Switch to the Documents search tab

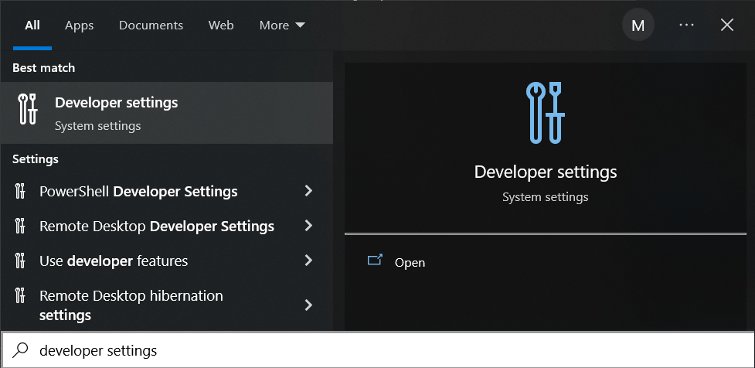click(x=151, y=25)
